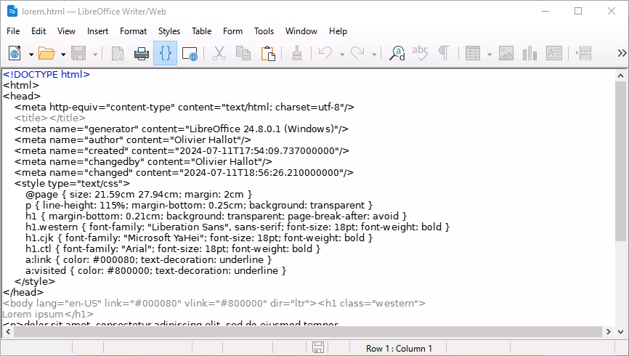This screenshot has width=629, height=356.
Task: Click the body lang="en-US" line
Action: pos(214,303)
